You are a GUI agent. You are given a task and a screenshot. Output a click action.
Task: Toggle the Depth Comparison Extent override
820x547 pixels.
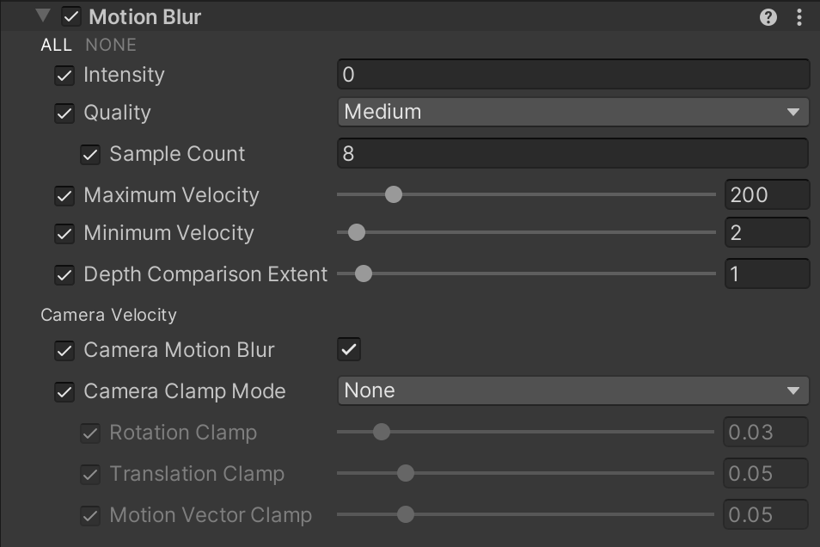(64, 274)
